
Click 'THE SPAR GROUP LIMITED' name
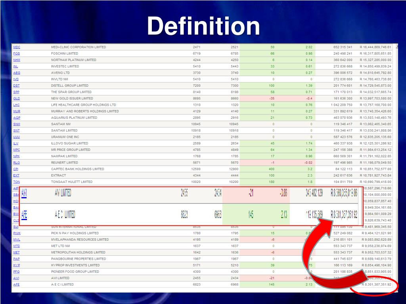71,92
